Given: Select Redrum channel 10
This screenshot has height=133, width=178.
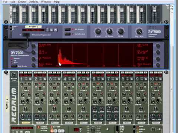Looking at the screenshot, I should click(156, 123).
